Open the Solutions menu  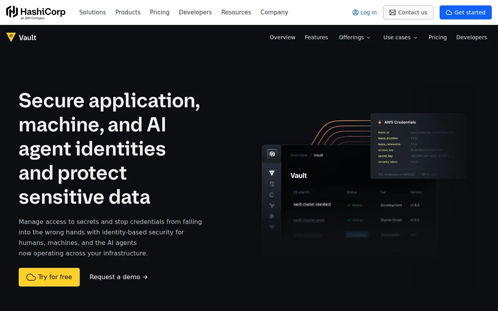tap(93, 12)
